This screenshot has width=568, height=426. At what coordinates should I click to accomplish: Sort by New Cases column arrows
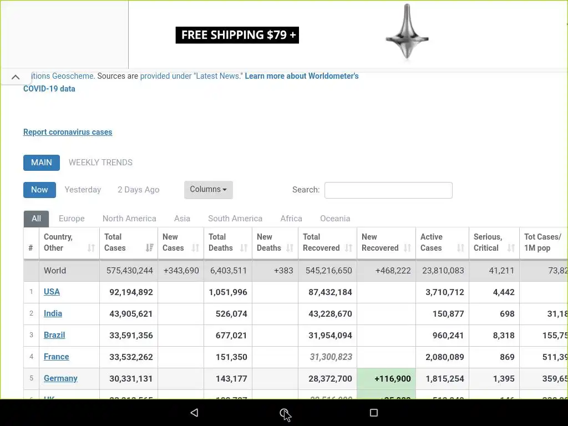coord(195,248)
